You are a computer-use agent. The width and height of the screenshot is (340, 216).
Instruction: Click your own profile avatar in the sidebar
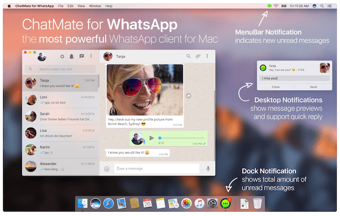41,56
